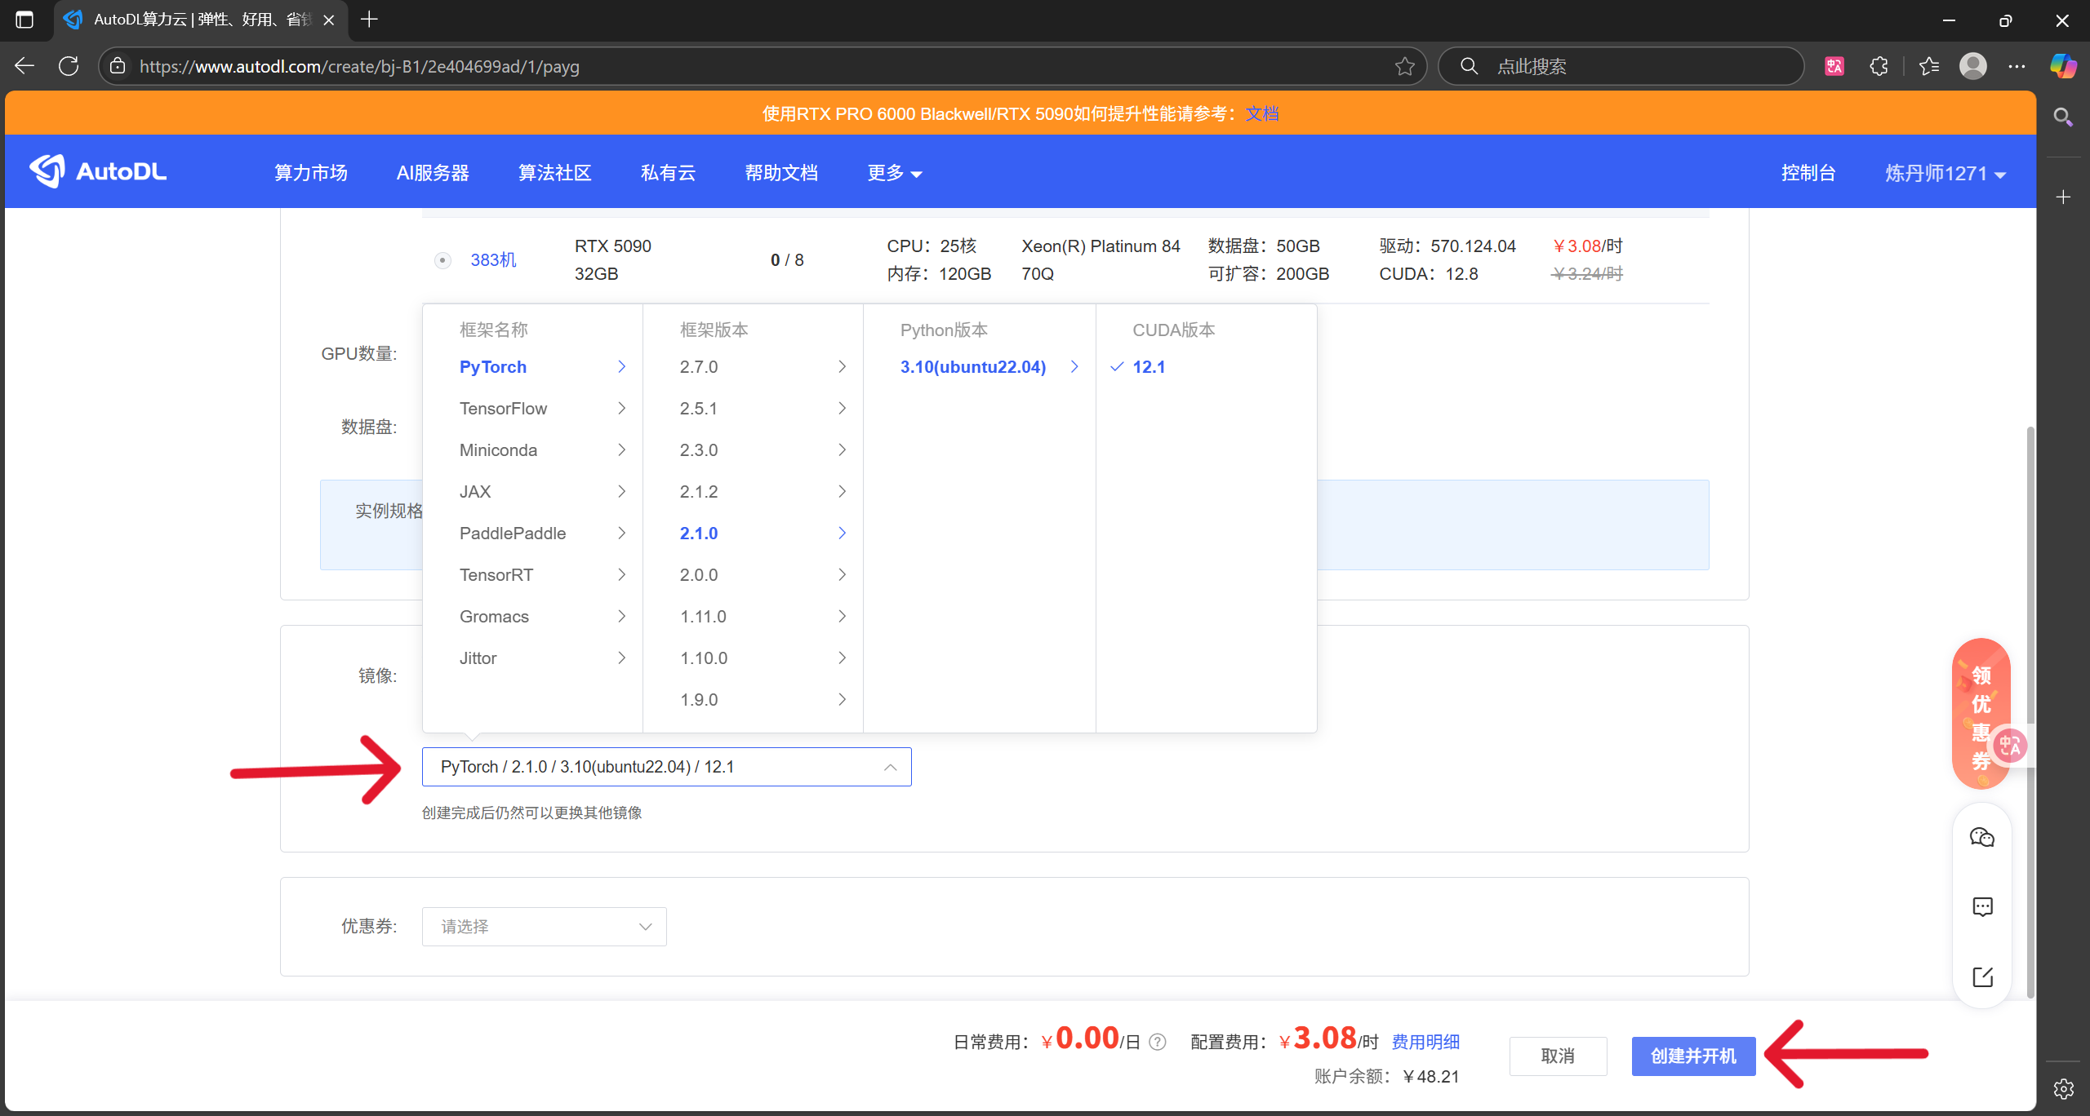
Task: Collapse the PyTorch 2.1.0 image dropdown
Action: point(890,767)
